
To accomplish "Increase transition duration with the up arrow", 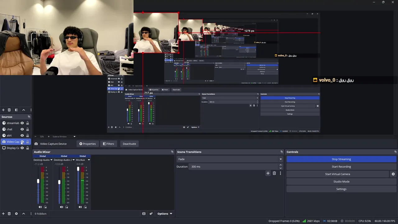I will click(x=280, y=165).
